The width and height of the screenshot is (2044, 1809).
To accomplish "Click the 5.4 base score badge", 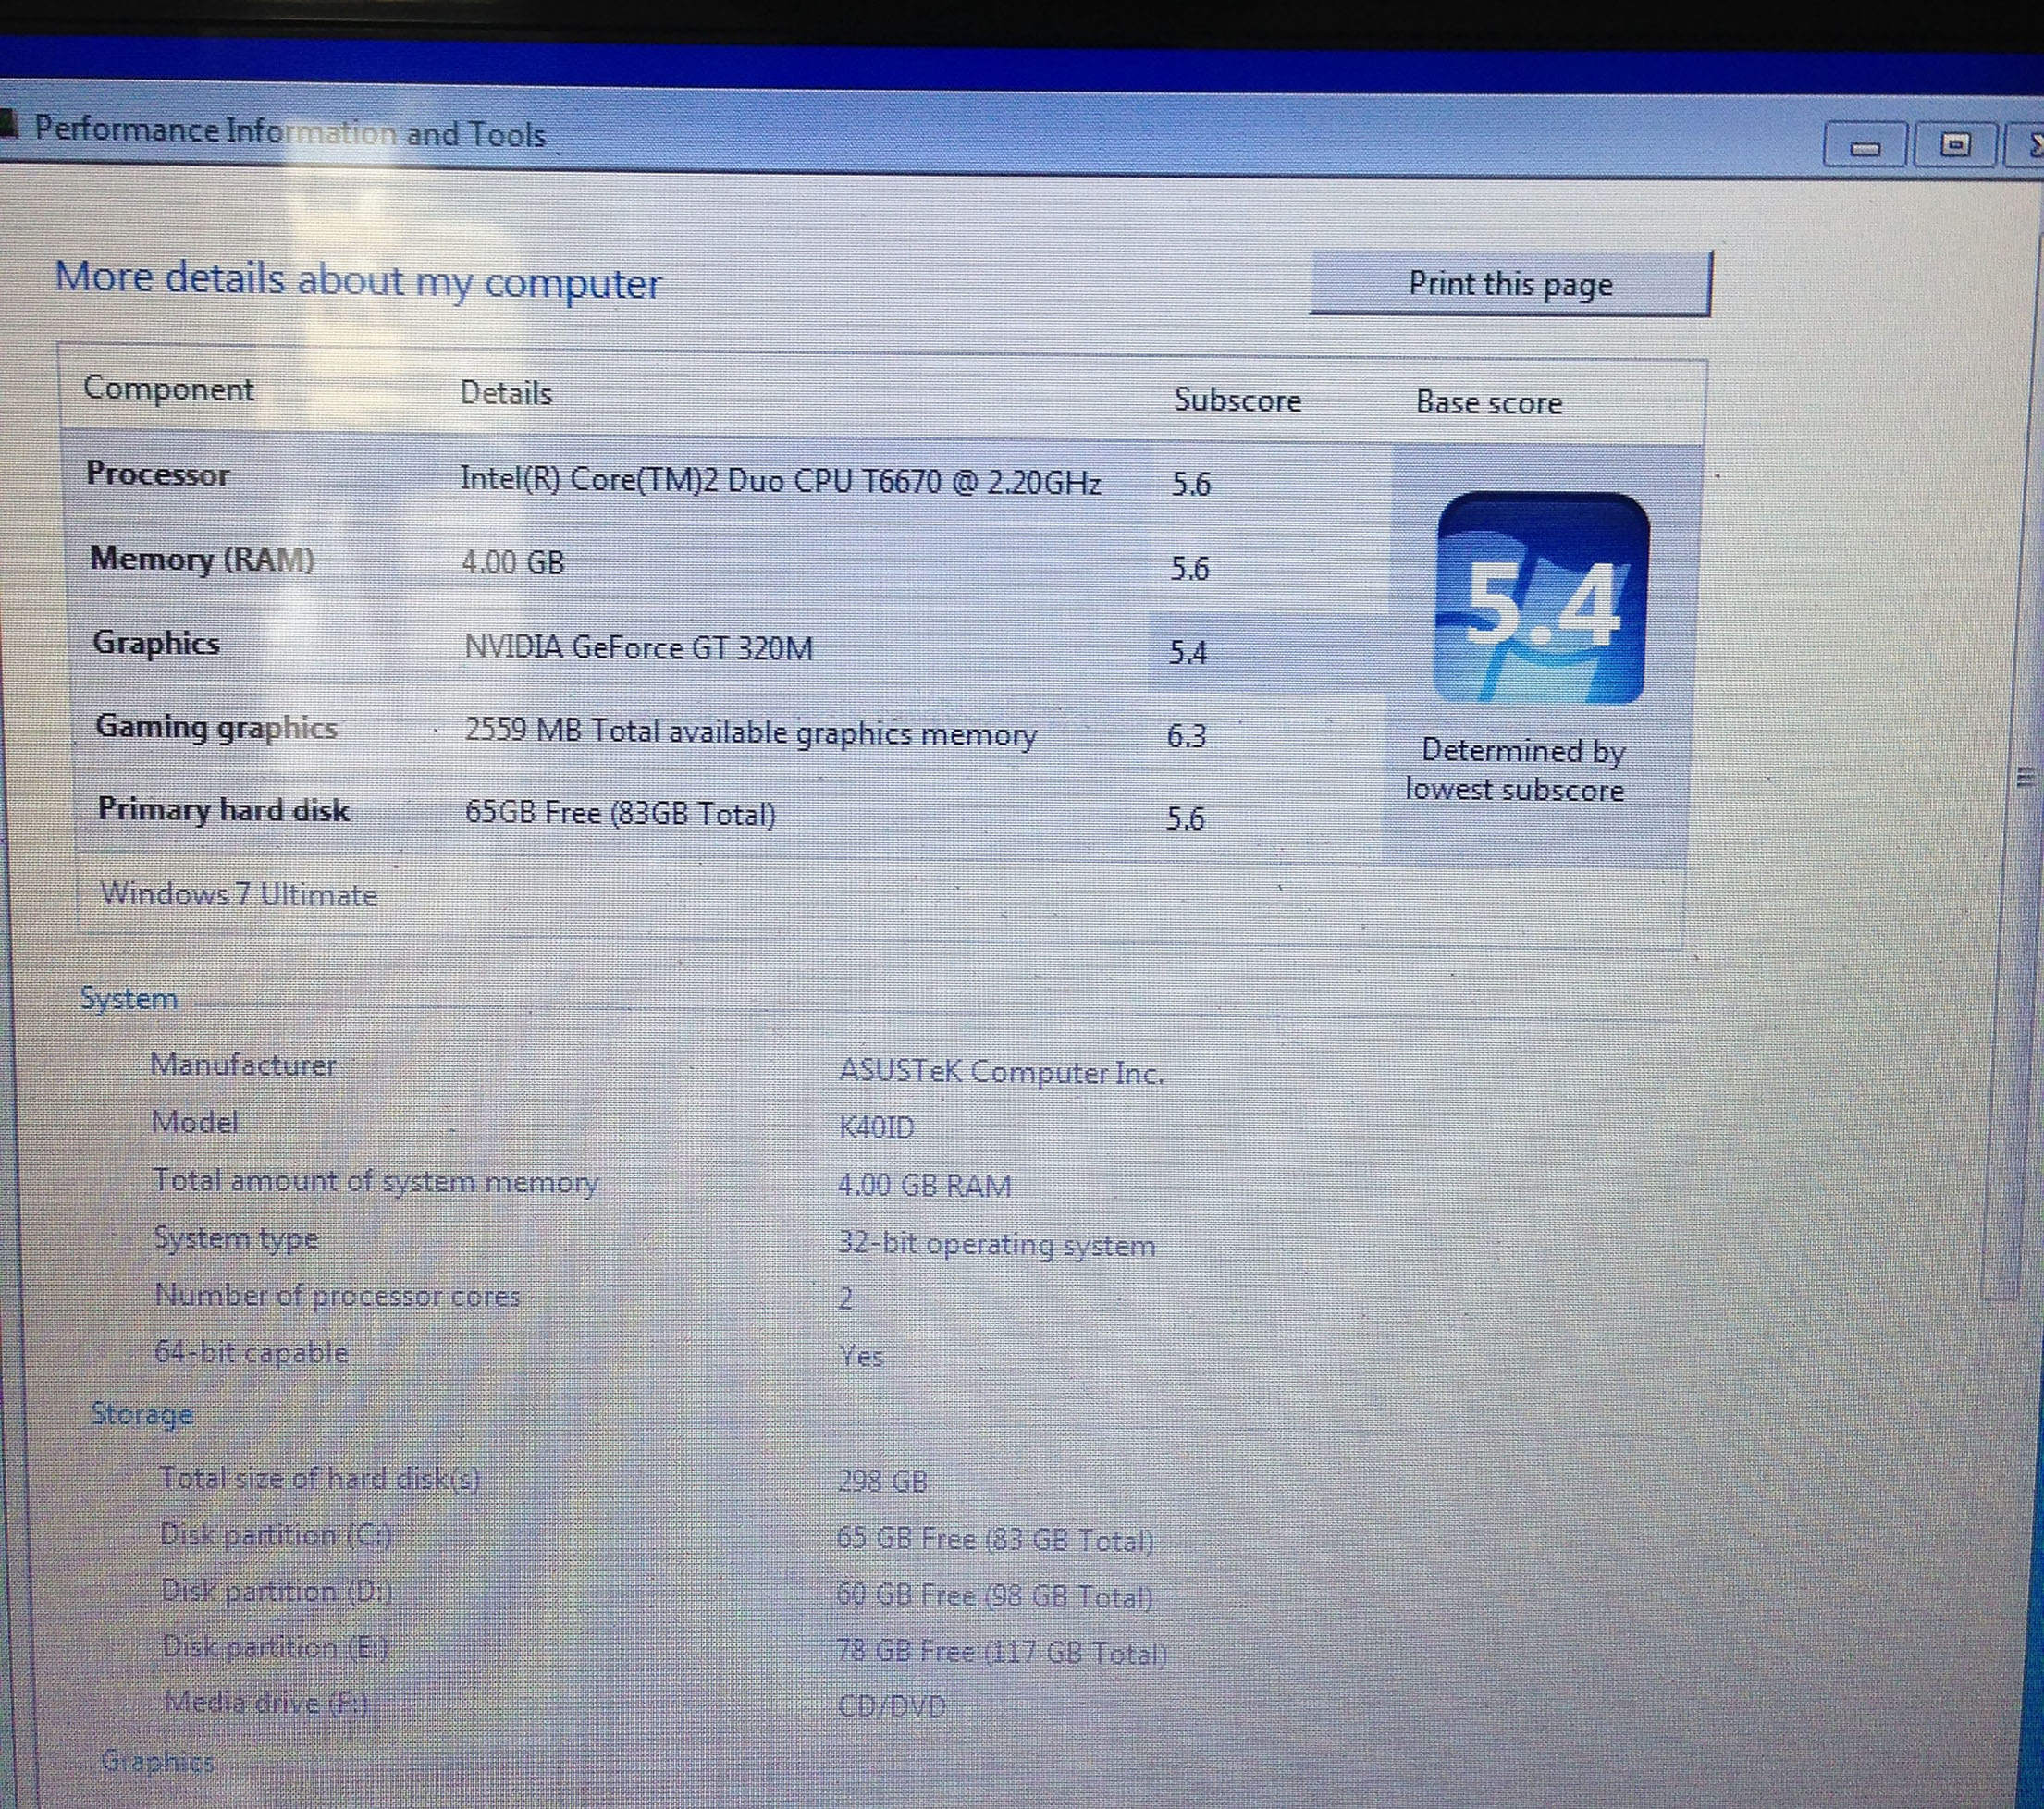I will coord(1540,599).
